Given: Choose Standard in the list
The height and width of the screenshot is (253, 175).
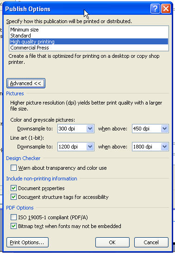Looking at the screenshot, I should click(x=89, y=36).
